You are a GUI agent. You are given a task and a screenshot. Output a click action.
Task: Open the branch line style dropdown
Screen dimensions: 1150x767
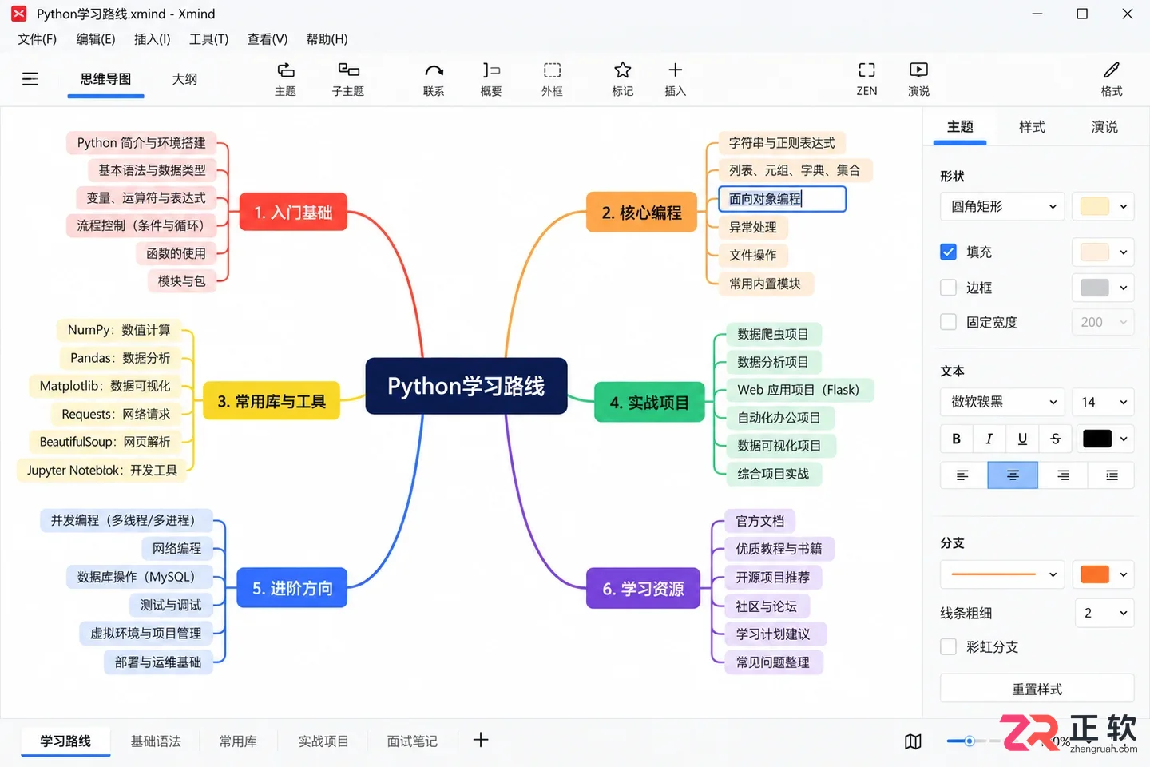click(1003, 574)
